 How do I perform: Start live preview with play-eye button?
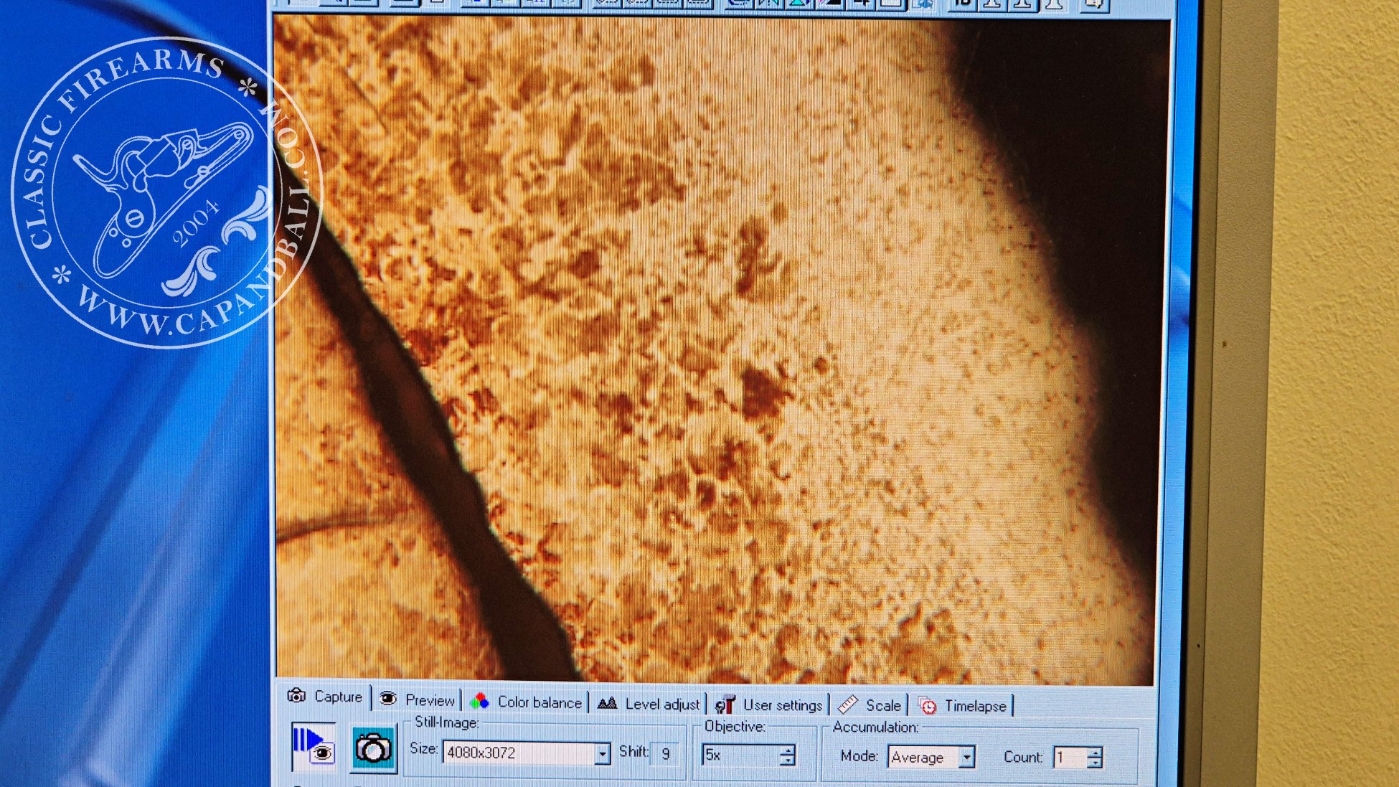[314, 746]
